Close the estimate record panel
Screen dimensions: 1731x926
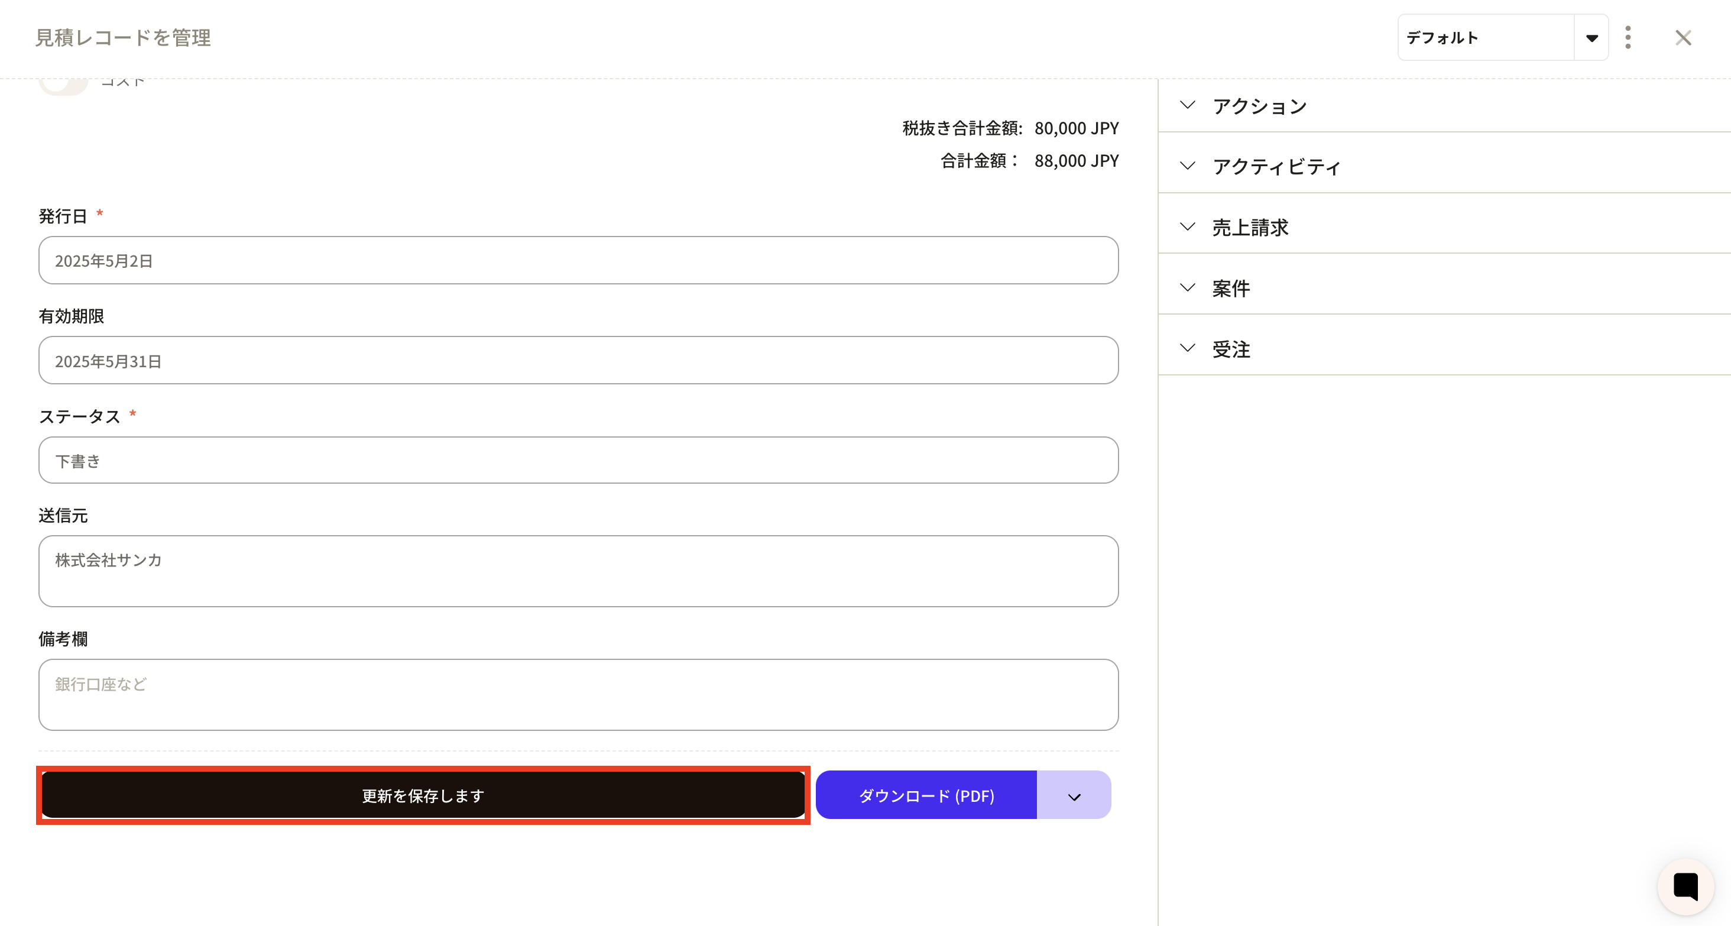[1683, 38]
